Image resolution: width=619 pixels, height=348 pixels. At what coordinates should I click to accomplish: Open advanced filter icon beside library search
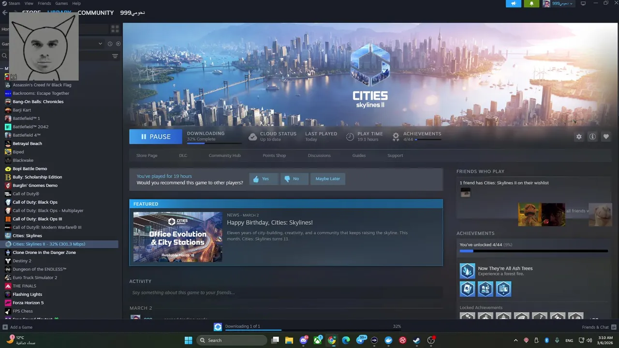115,56
